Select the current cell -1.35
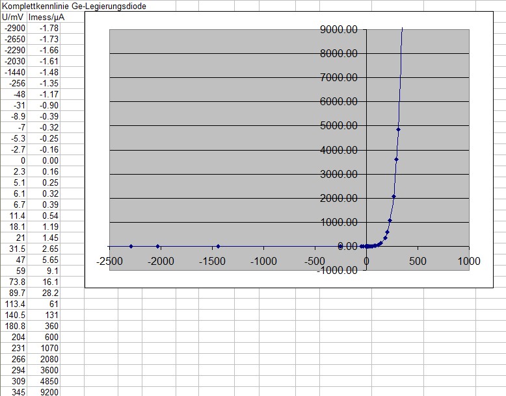Viewport: 506px width, 396px height. point(44,84)
